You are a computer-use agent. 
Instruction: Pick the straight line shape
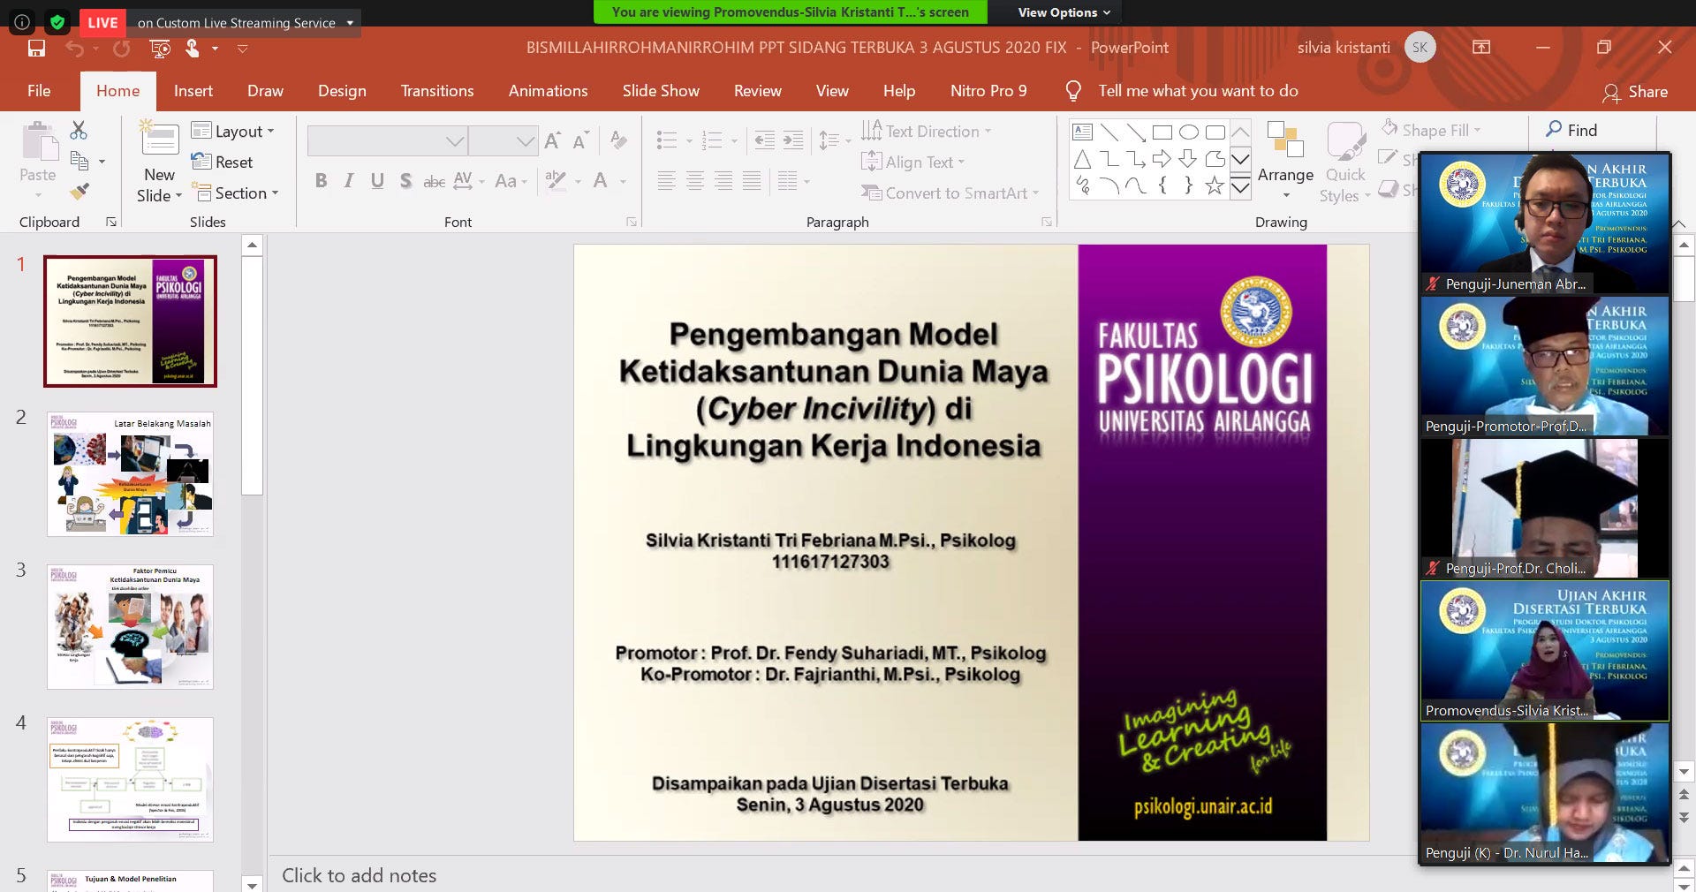point(1109,132)
